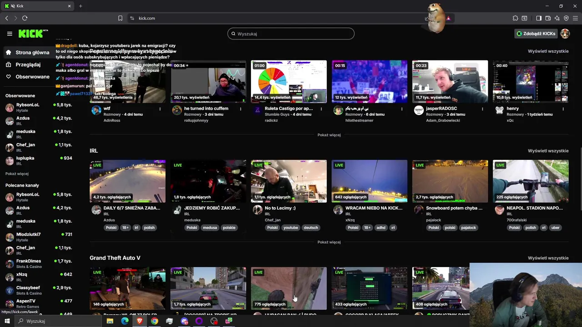Screen dimensions: 582x327
Task: Expand followed list with Pokaż więcej
Action: click(17, 173)
